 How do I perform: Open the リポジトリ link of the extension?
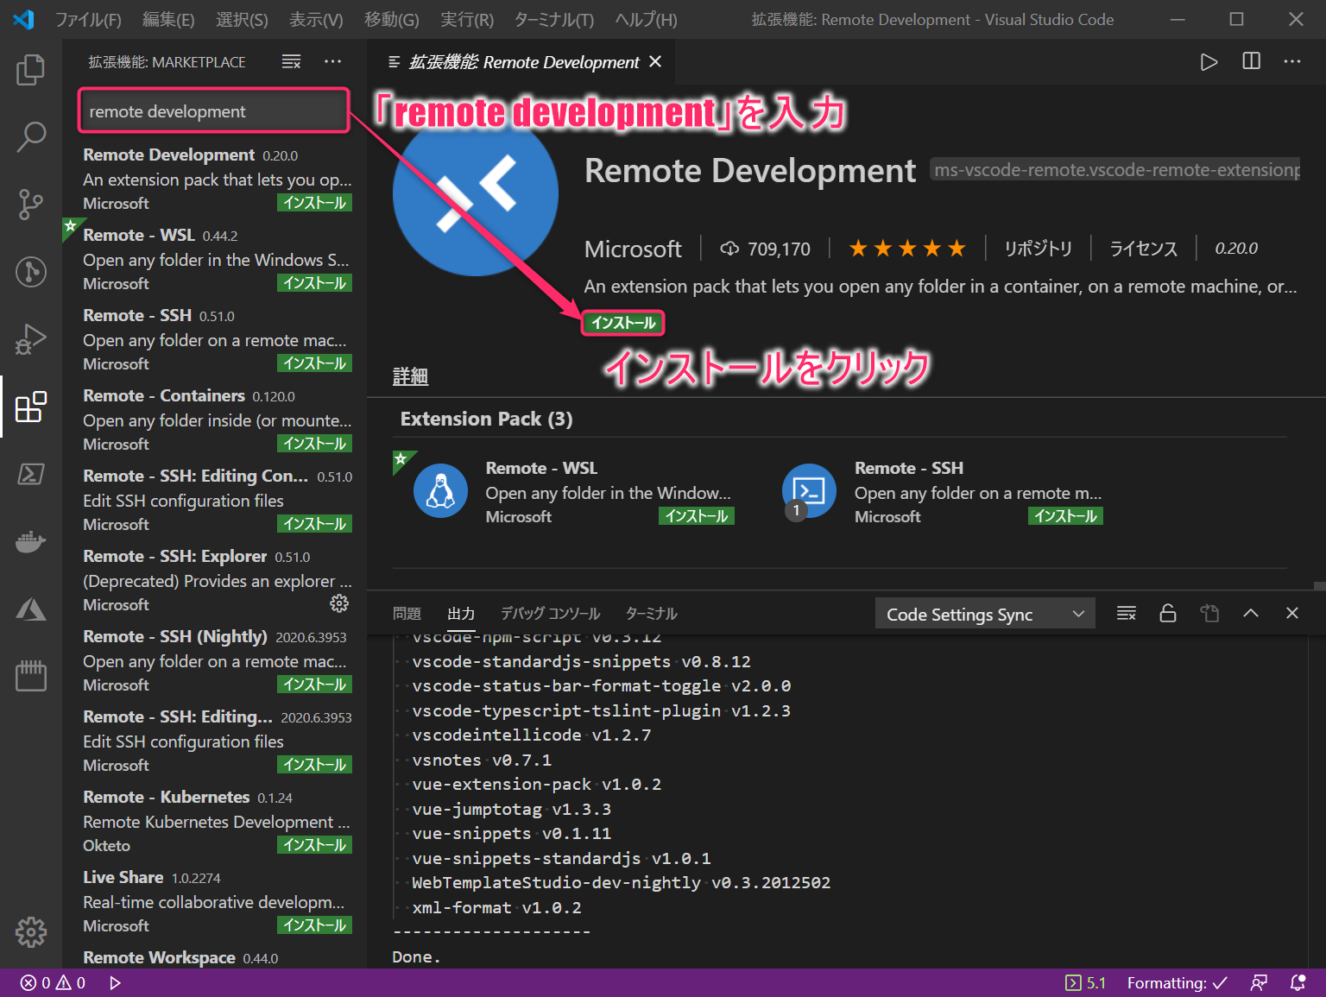click(1038, 248)
